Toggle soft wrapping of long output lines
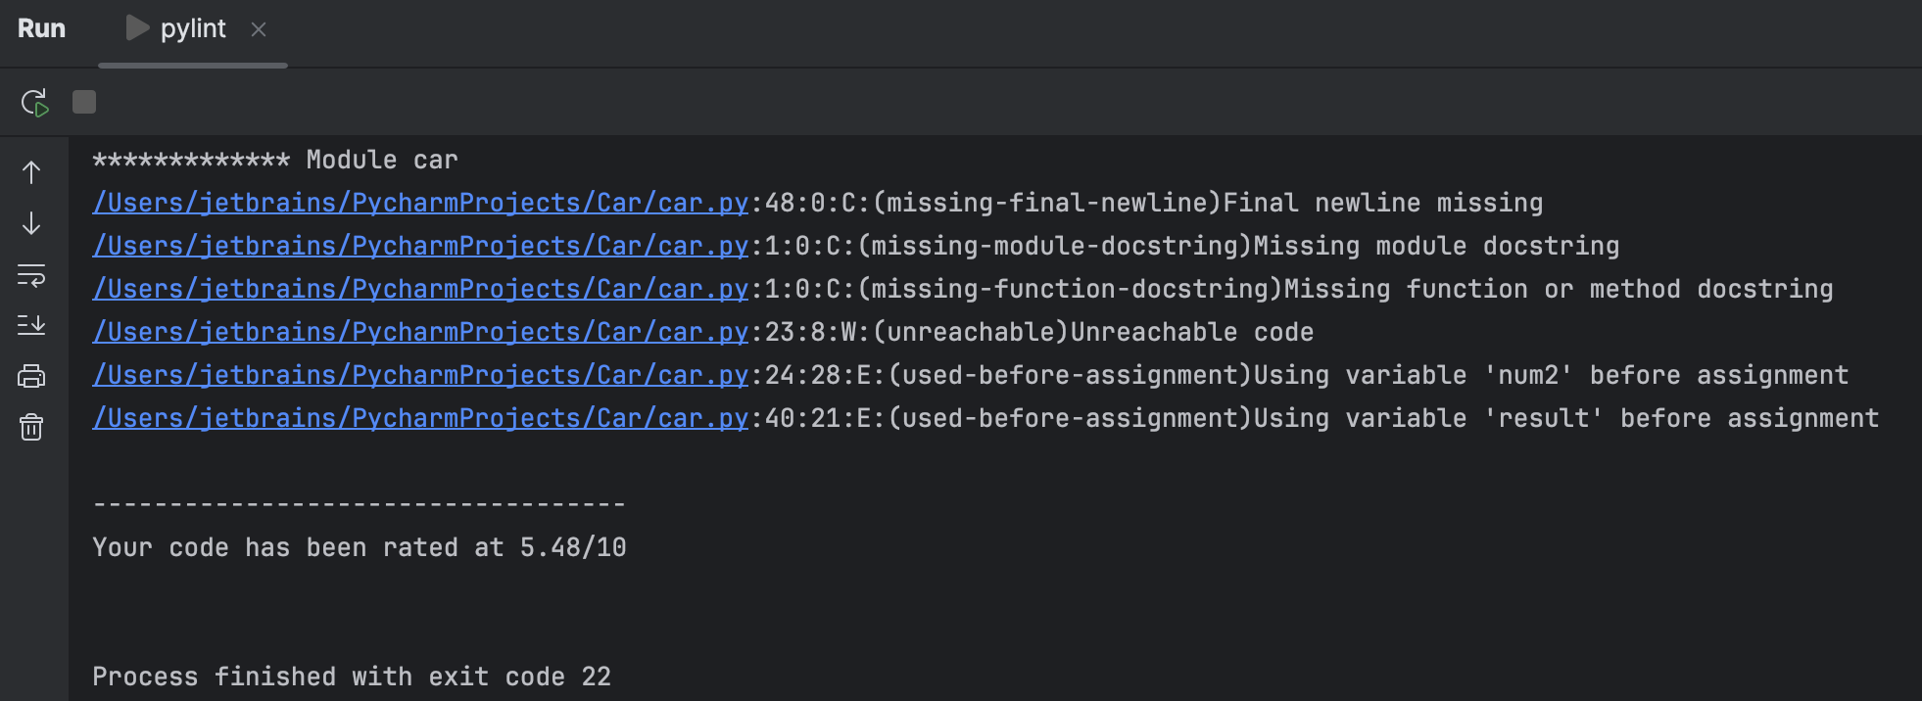This screenshot has height=701, width=1922. (x=30, y=275)
